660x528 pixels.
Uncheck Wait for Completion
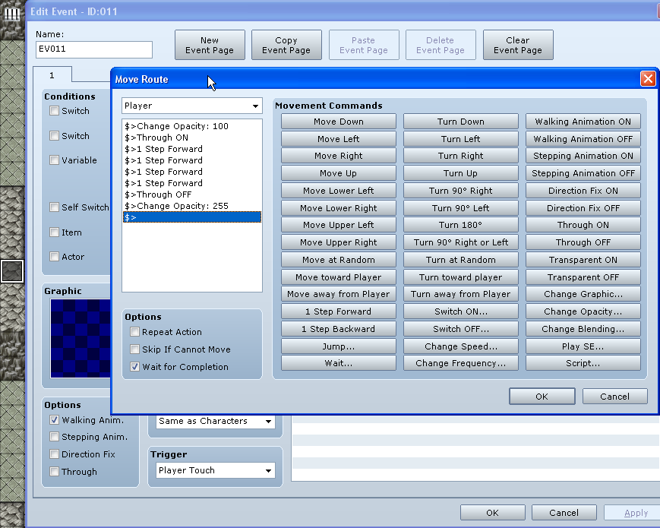pyautogui.click(x=135, y=367)
